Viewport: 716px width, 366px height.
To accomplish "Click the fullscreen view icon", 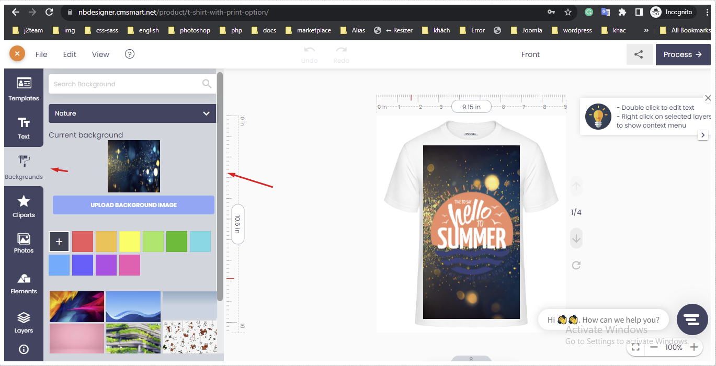I will pos(635,347).
